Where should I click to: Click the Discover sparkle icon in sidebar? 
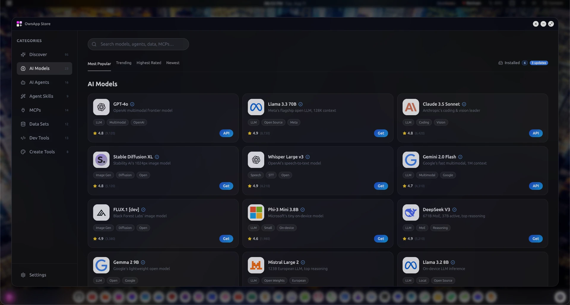[23, 54]
